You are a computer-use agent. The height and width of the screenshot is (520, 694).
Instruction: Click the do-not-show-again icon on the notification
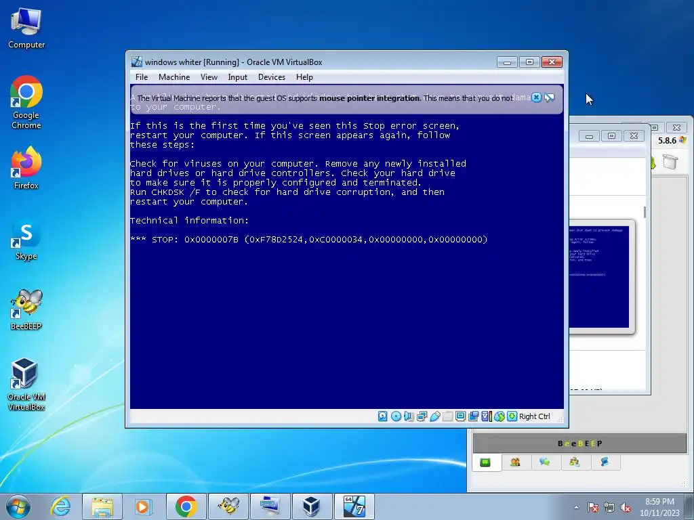[549, 97]
